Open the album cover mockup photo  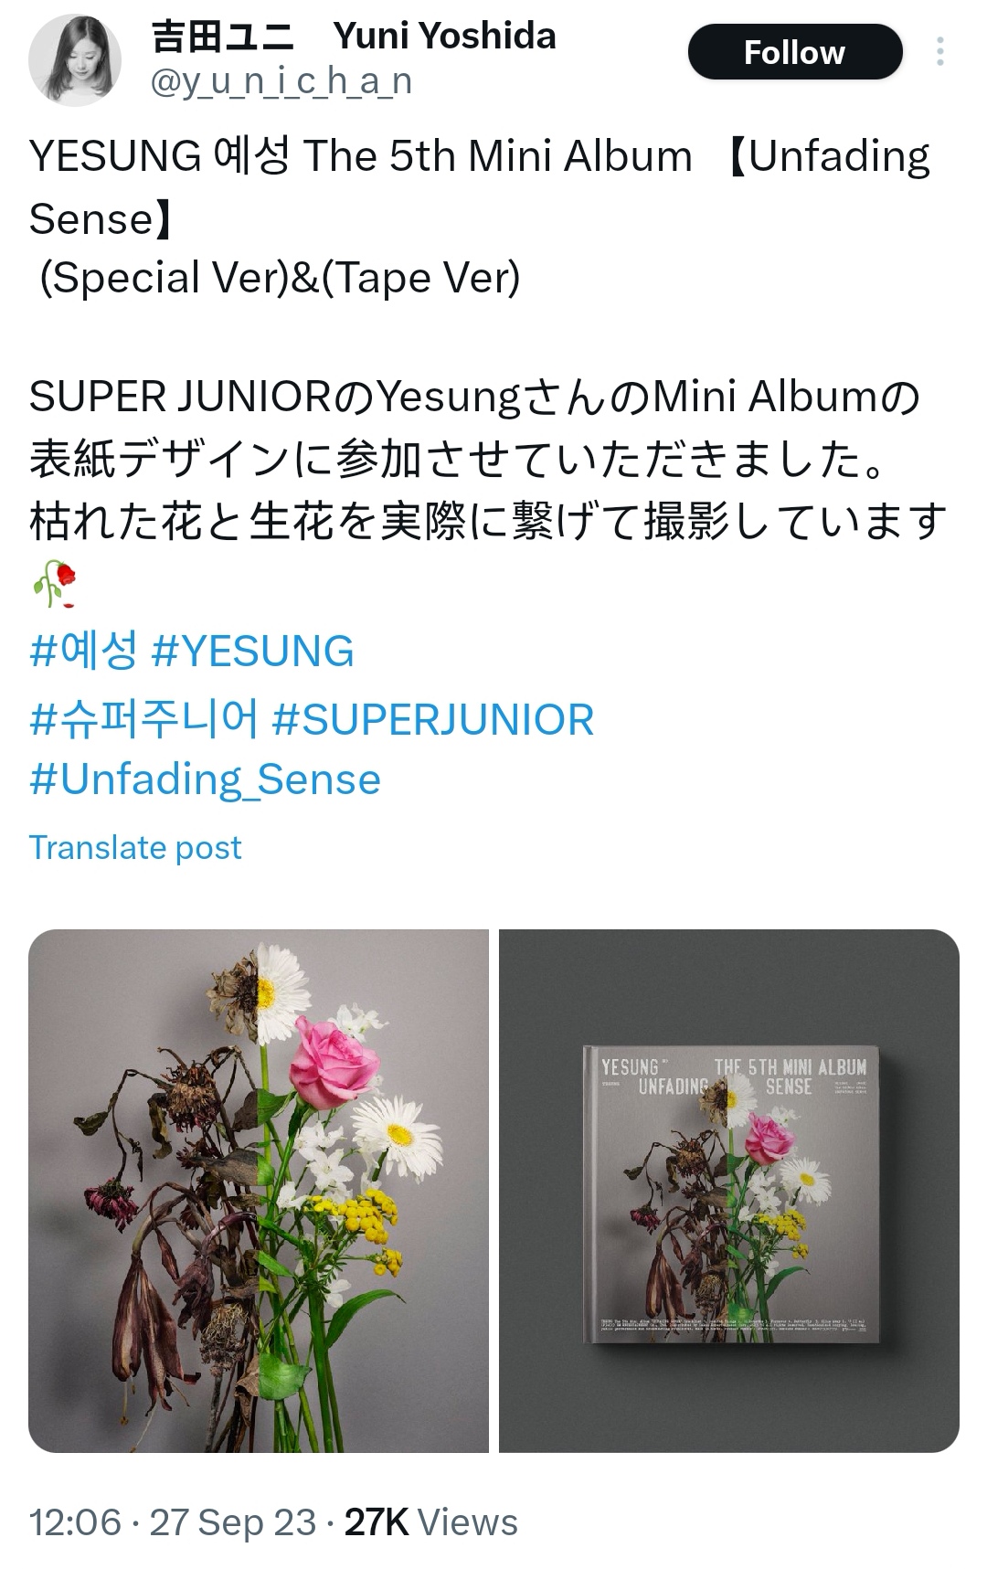click(x=729, y=1191)
